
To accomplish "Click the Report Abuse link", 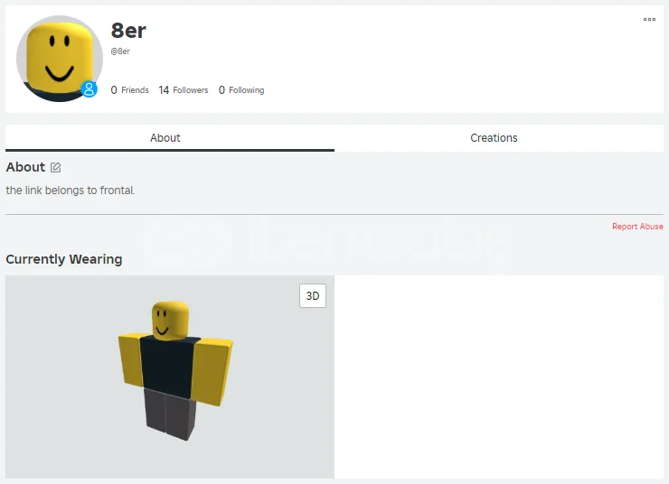I will (x=637, y=227).
